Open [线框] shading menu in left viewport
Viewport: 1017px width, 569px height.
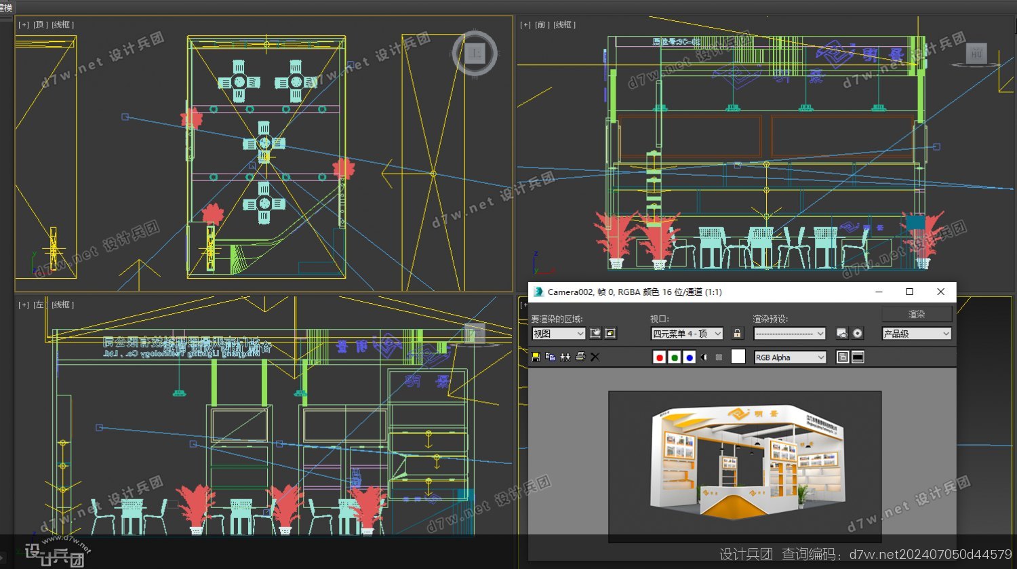click(x=63, y=305)
